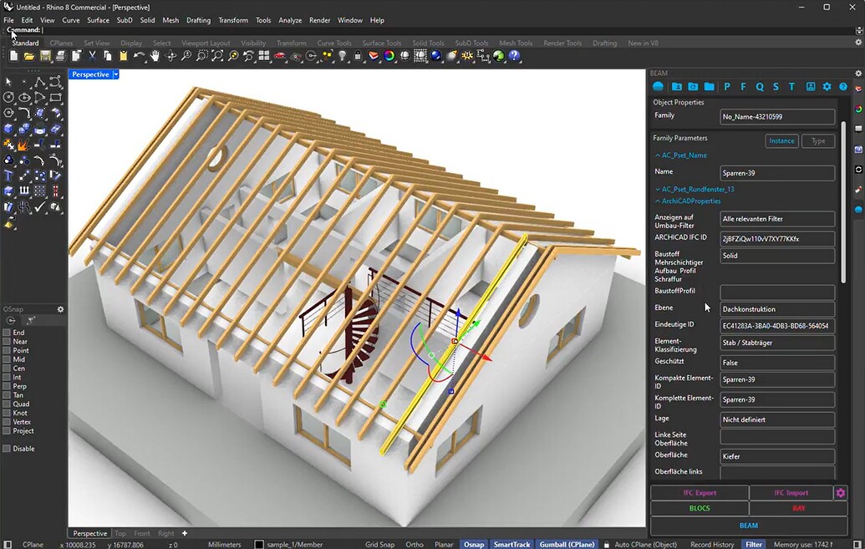Switch to Type family parameters
Viewport: 865px width, 549px height.
pyautogui.click(x=817, y=141)
